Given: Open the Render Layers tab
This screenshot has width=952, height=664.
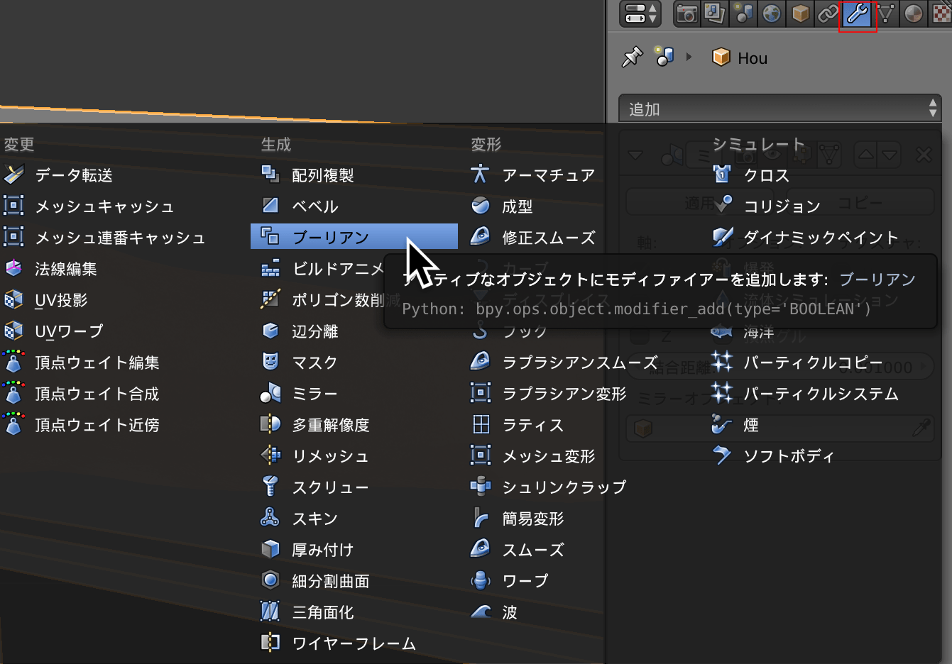Looking at the screenshot, I should pos(714,13).
